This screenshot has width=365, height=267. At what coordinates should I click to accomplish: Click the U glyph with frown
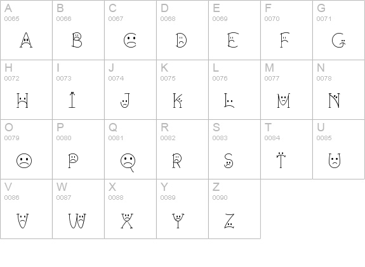pos(335,160)
